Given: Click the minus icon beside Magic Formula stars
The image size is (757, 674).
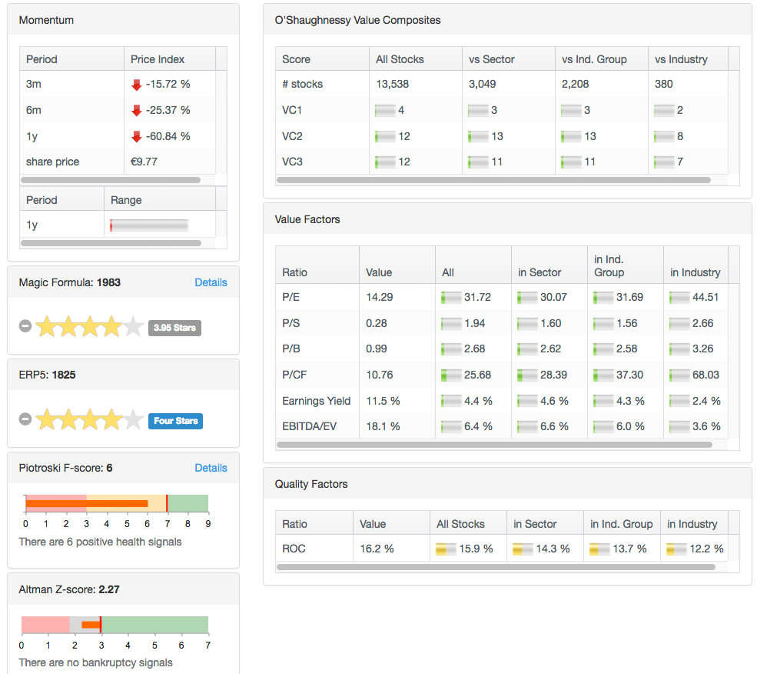Looking at the screenshot, I should (x=25, y=327).
